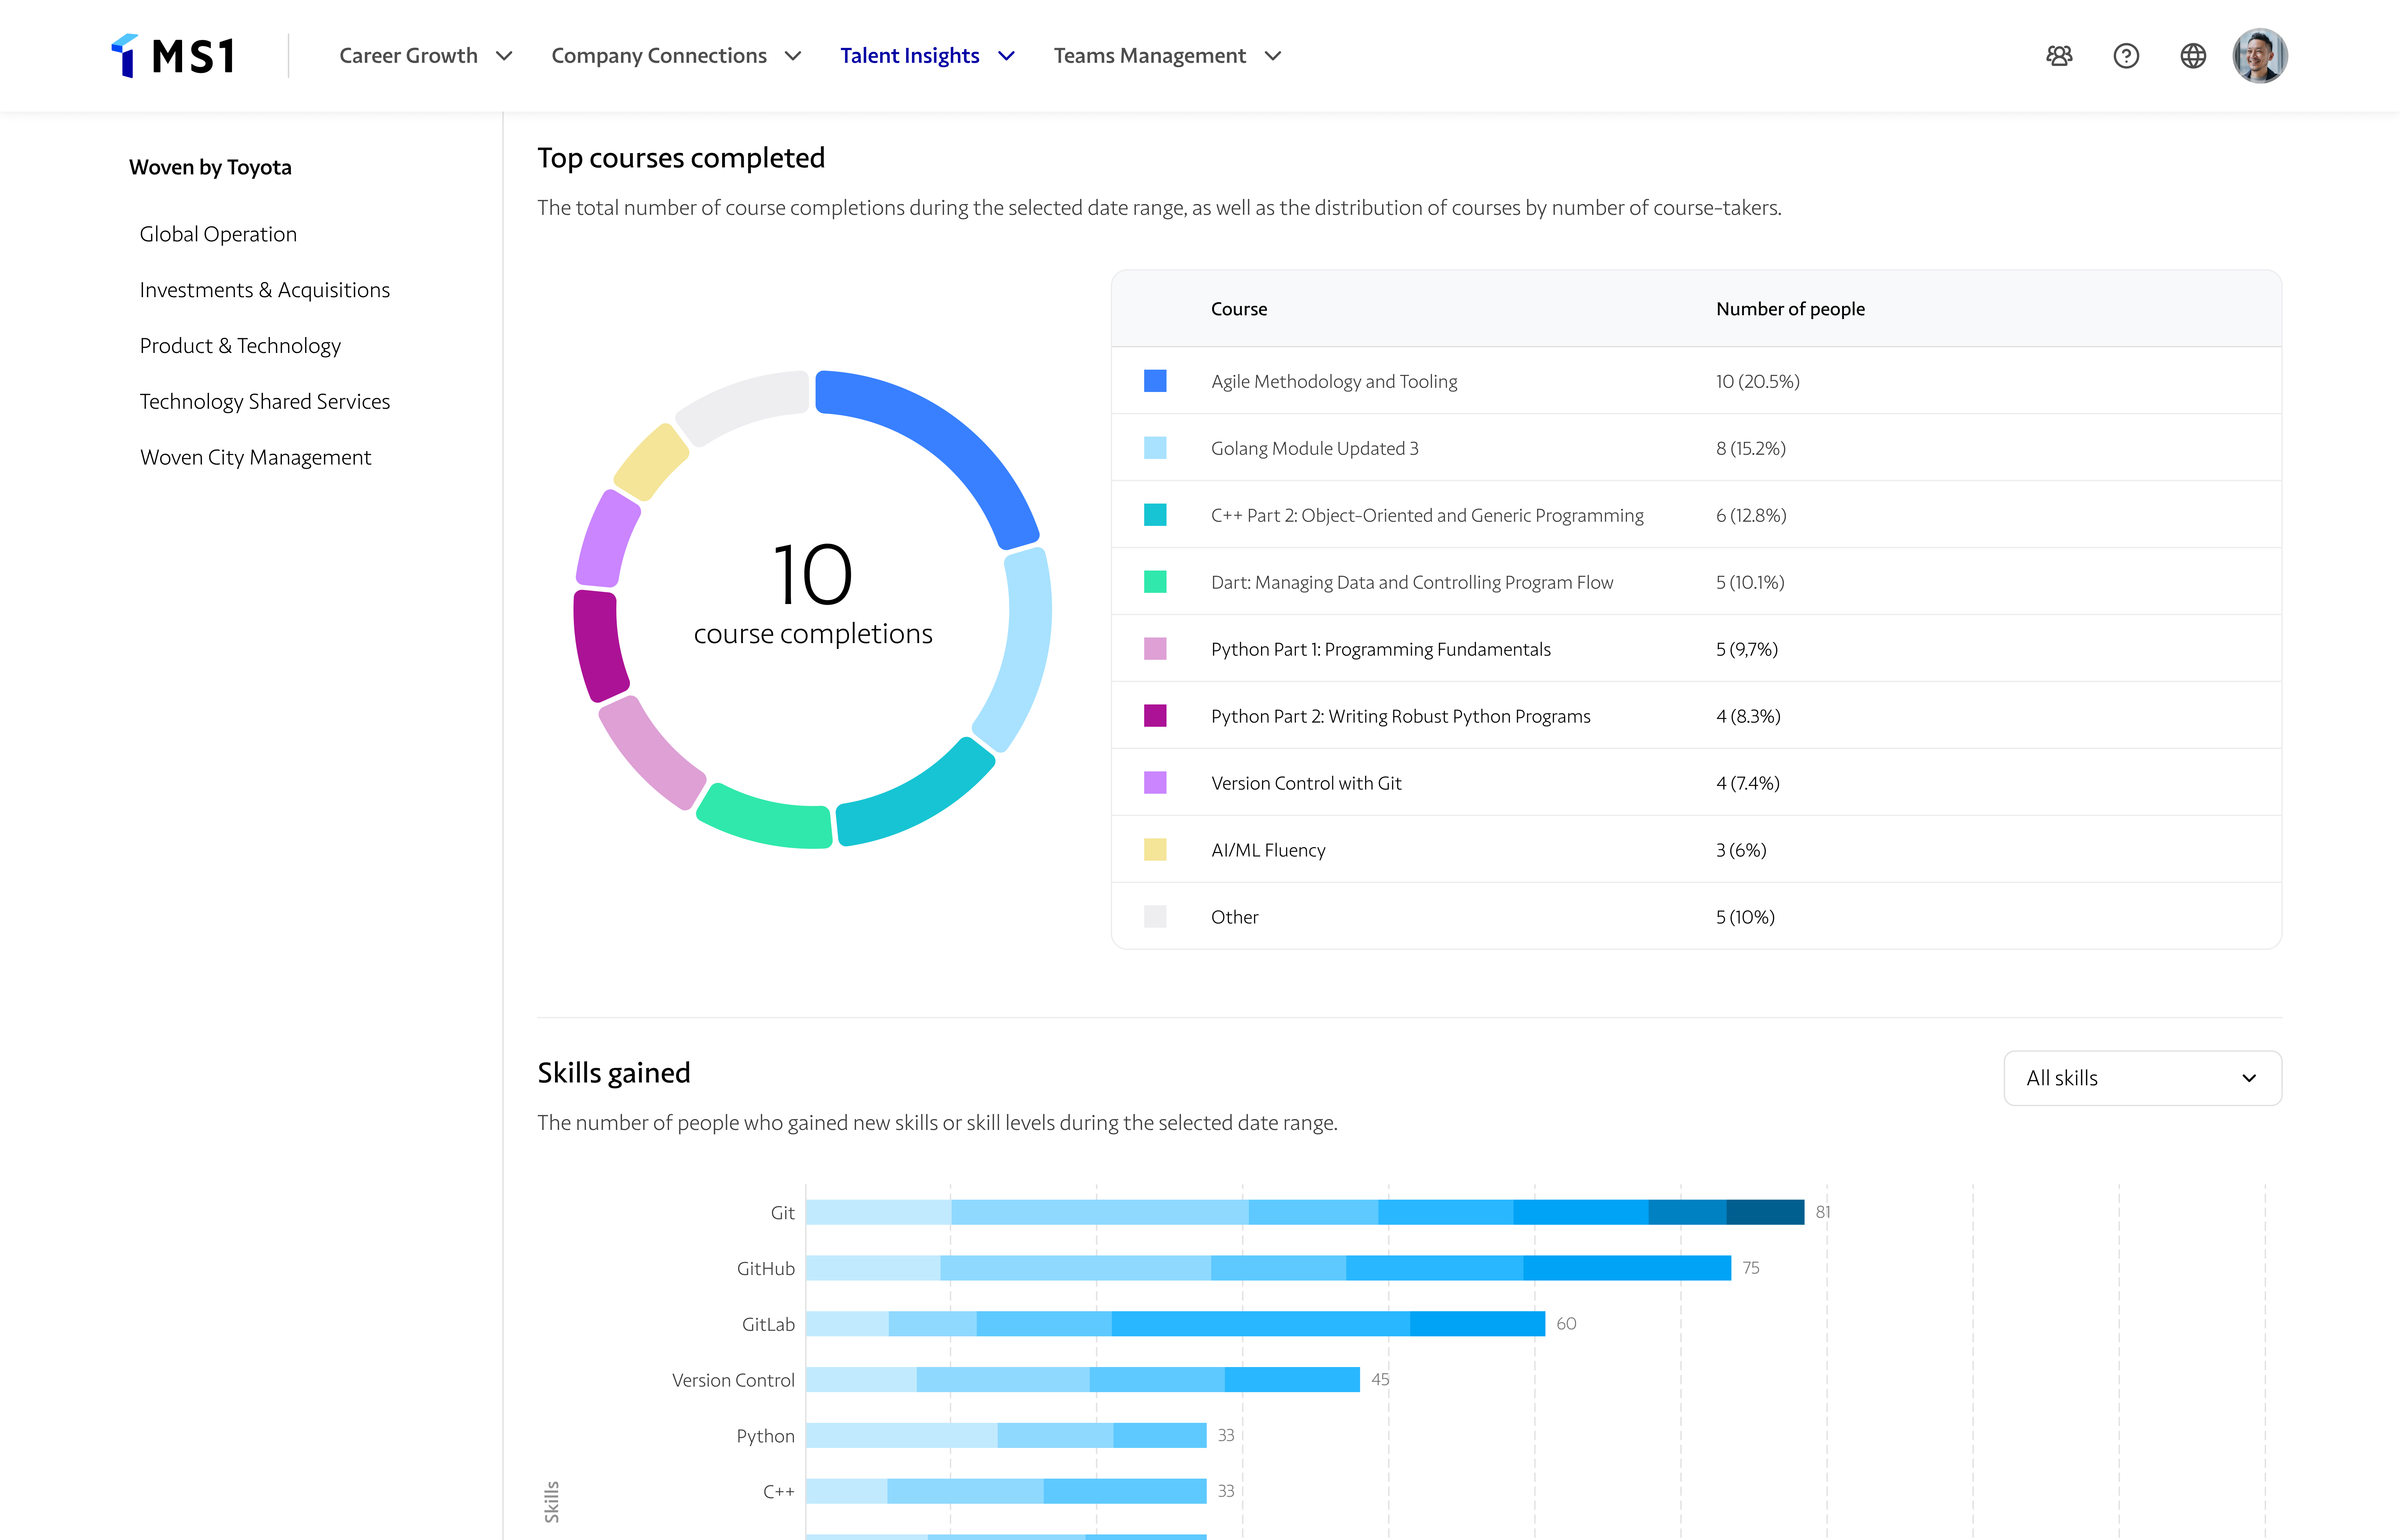The width and height of the screenshot is (2400, 1540).
Task: Click the teal C++ Part 2 swatch
Action: click(x=1155, y=515)
